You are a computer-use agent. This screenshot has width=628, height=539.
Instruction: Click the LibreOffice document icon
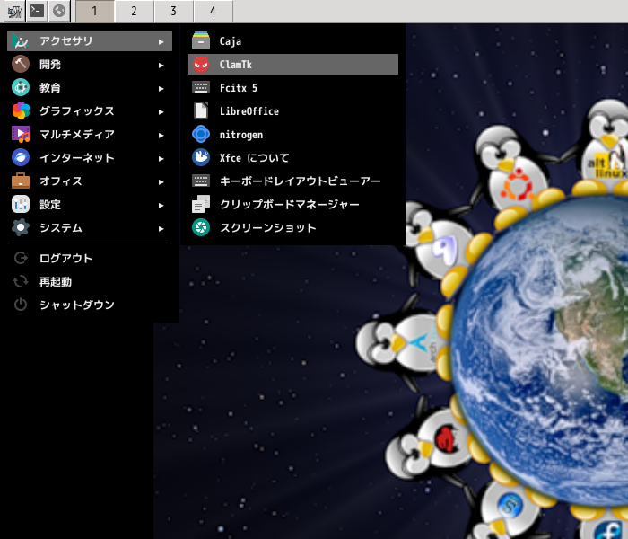[x=201, y=110]
